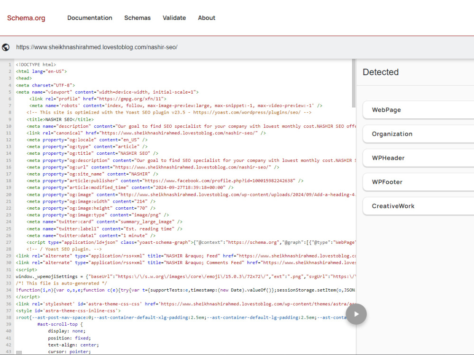Click the 'window._wpemojiSettings' code line
Viewport: 474px width, 355px height.
coord(186,276)
